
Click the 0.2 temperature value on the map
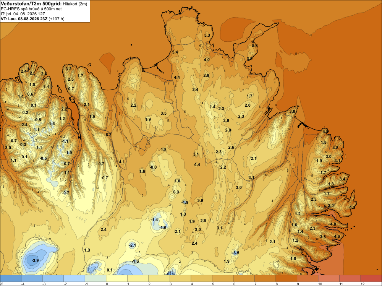click(x=25, y=112)
